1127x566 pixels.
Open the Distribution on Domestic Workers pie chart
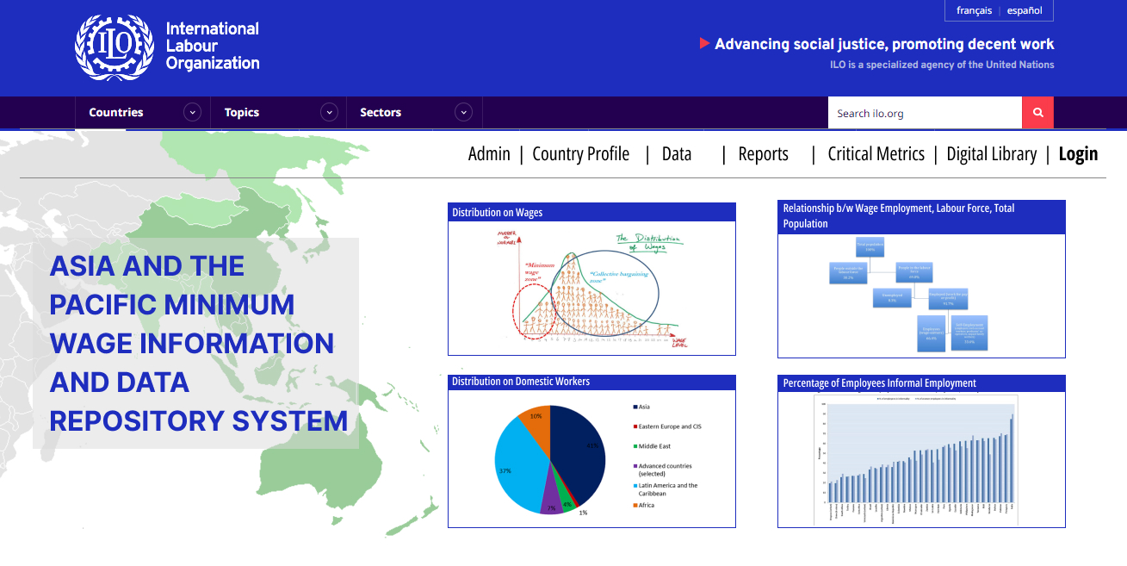point(591,458)
